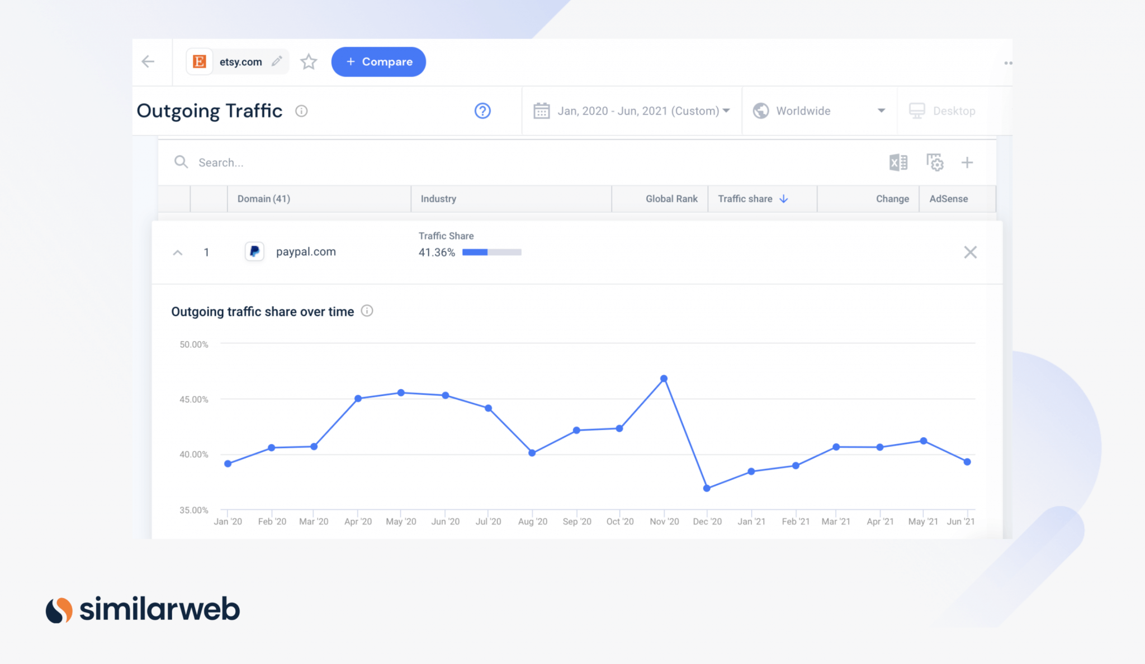Image resolution: width=1145 pixels, height=664 pixels.
Task: Edit the etsy.com domain with pencil icon
Action: click(x=277, y=61)
